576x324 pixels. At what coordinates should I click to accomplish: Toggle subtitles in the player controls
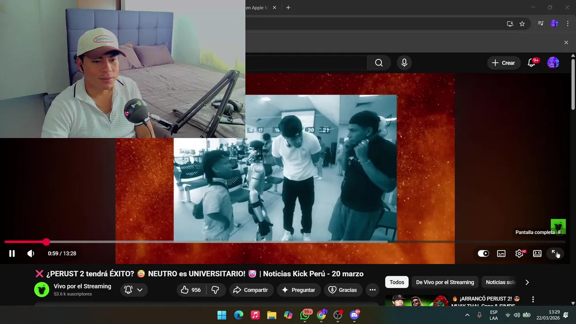(501, 253)
